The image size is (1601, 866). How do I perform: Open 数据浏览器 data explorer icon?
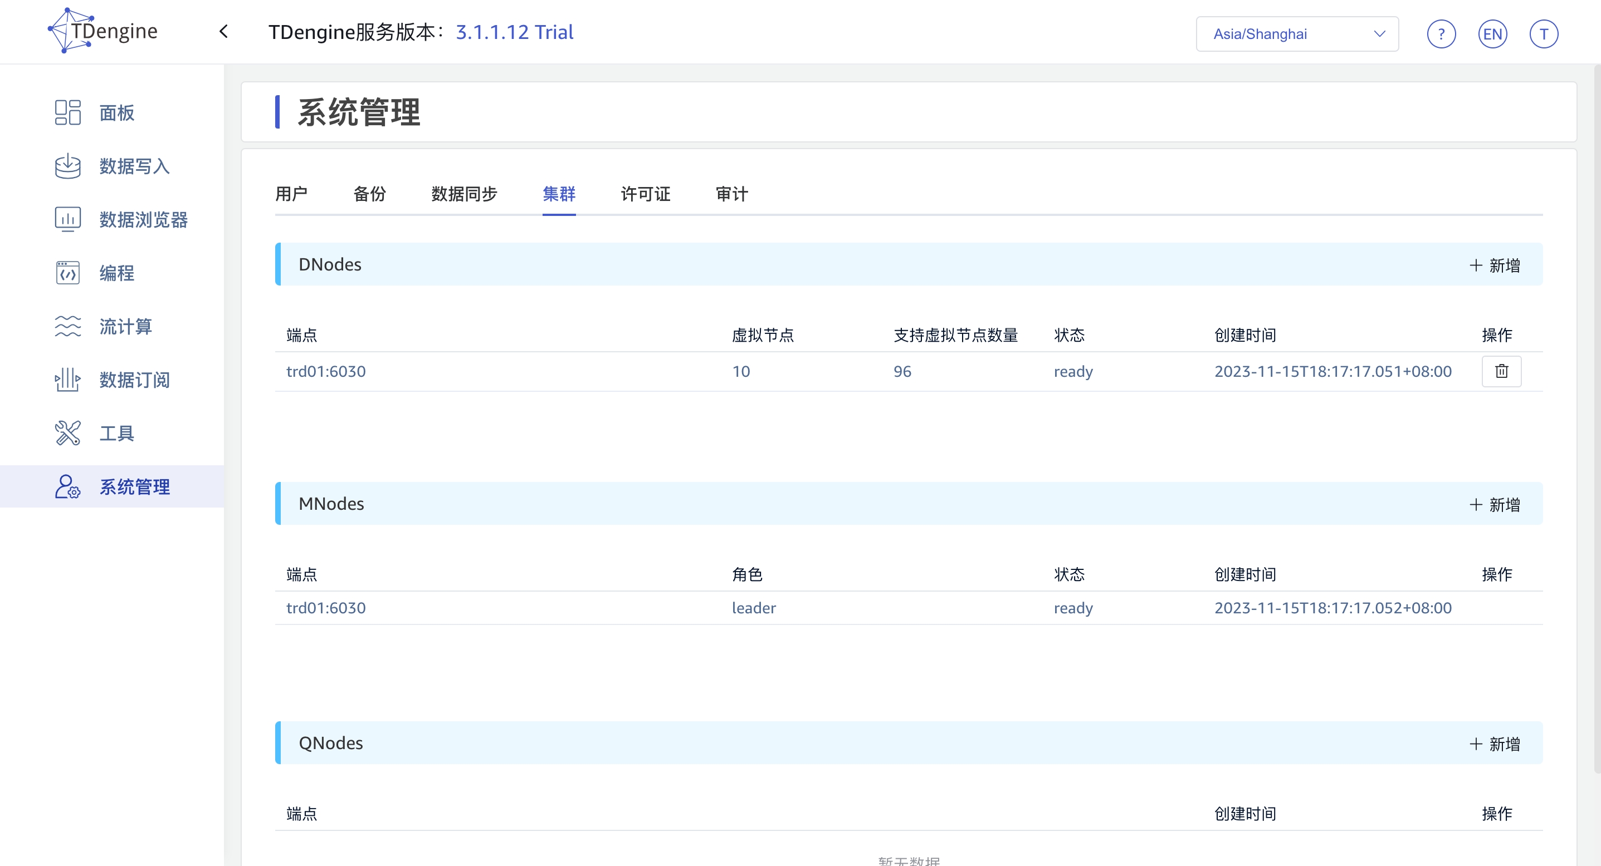click(67, 219)
